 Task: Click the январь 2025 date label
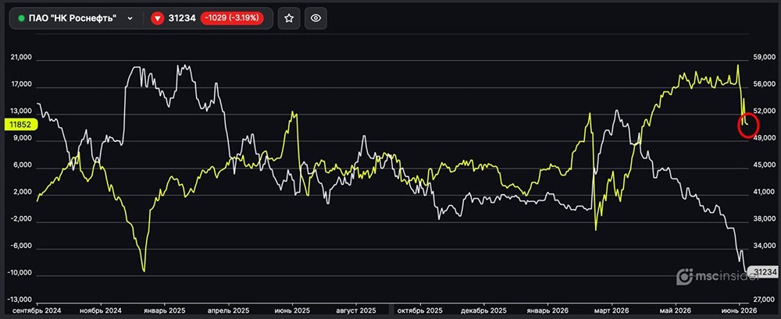click(164, 310)
